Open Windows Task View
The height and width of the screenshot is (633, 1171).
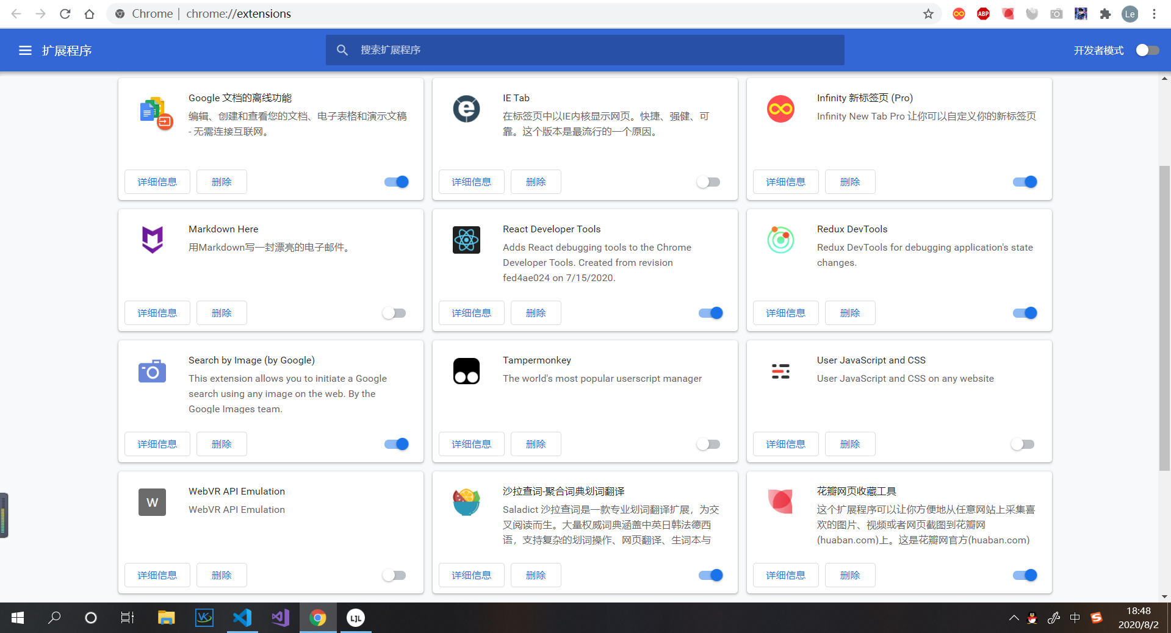click(127, 618)
